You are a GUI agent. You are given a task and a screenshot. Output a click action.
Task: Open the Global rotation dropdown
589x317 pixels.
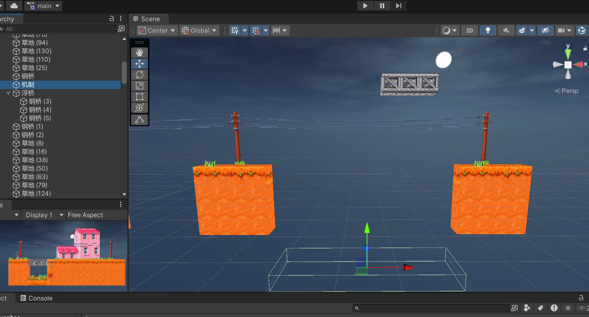pos(199,30)
